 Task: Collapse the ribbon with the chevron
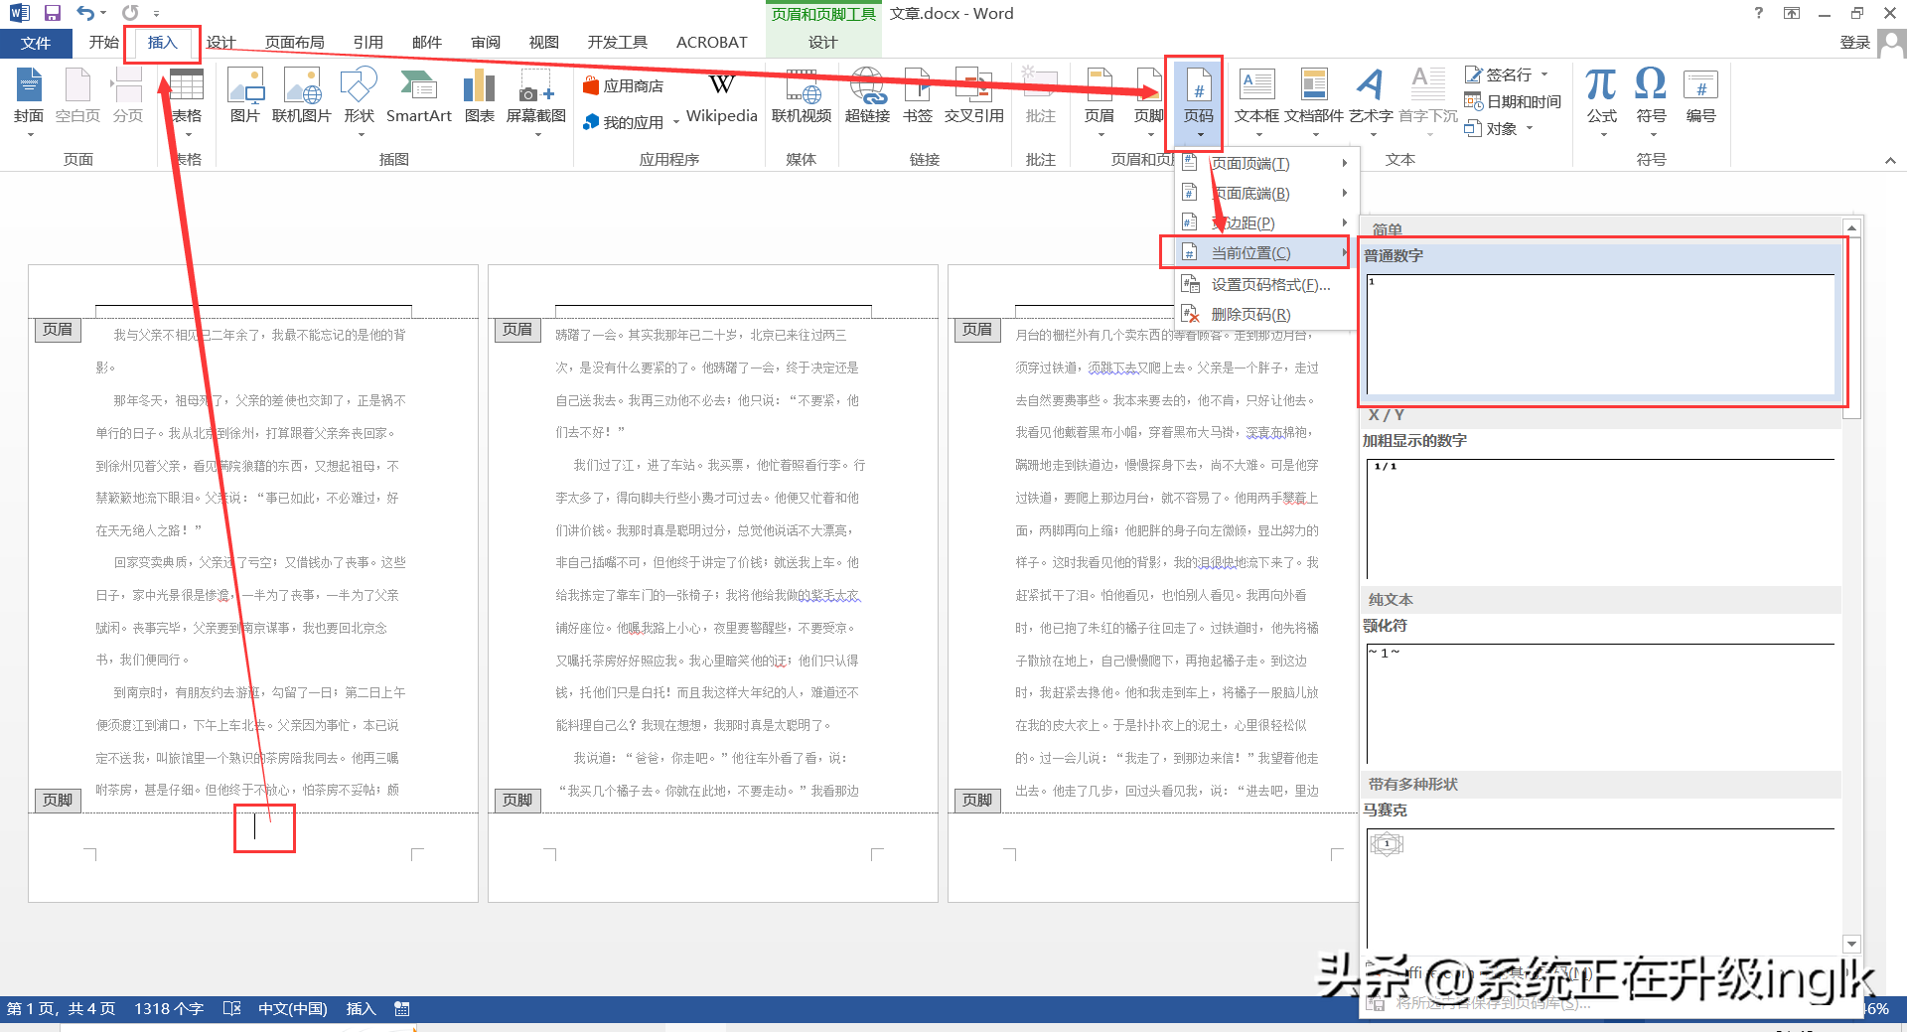[x=1890, y=160]
